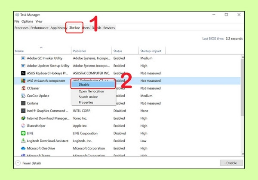This screenshot has width=258, height=180.
Task: Select the Microsoft OneDrive entry name
Action: pos(41,148)
